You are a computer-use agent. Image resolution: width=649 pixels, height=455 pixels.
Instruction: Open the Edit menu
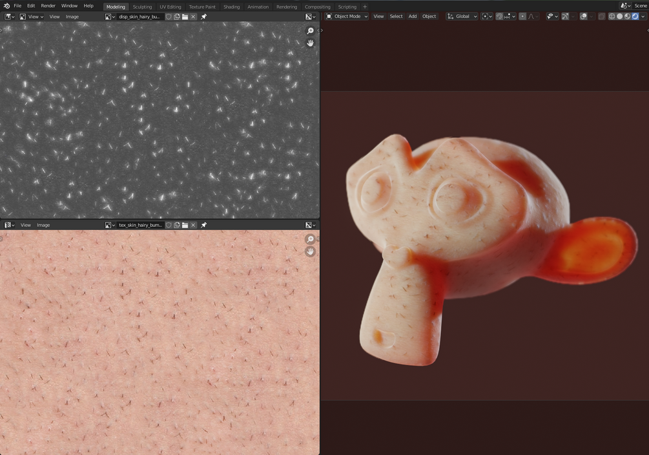tap(31, 6)
